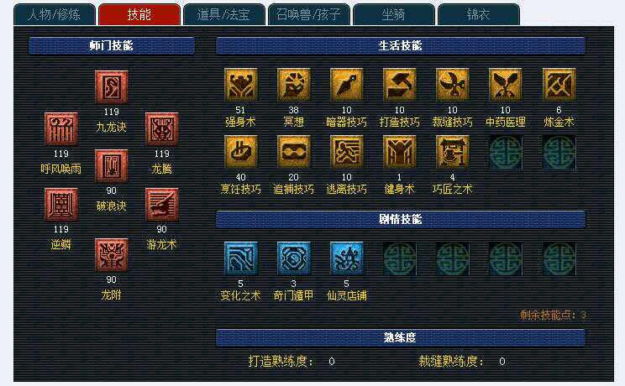The height and width of the screenshot is (386, 625).
Task: Click the 强身术 life skill icon
Action: [x=240, y=85]
